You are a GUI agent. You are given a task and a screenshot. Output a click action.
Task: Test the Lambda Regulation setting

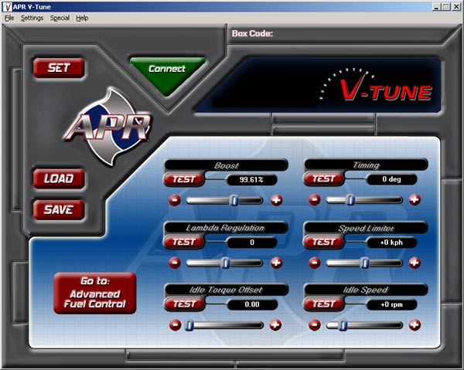pos(184,242)
